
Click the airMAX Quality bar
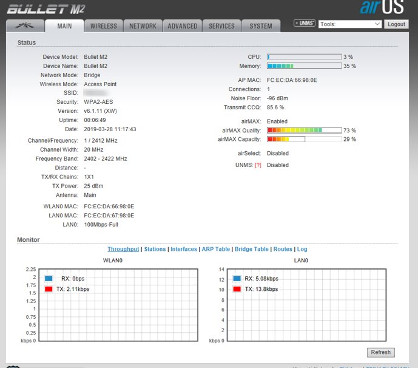pos(304,130)
